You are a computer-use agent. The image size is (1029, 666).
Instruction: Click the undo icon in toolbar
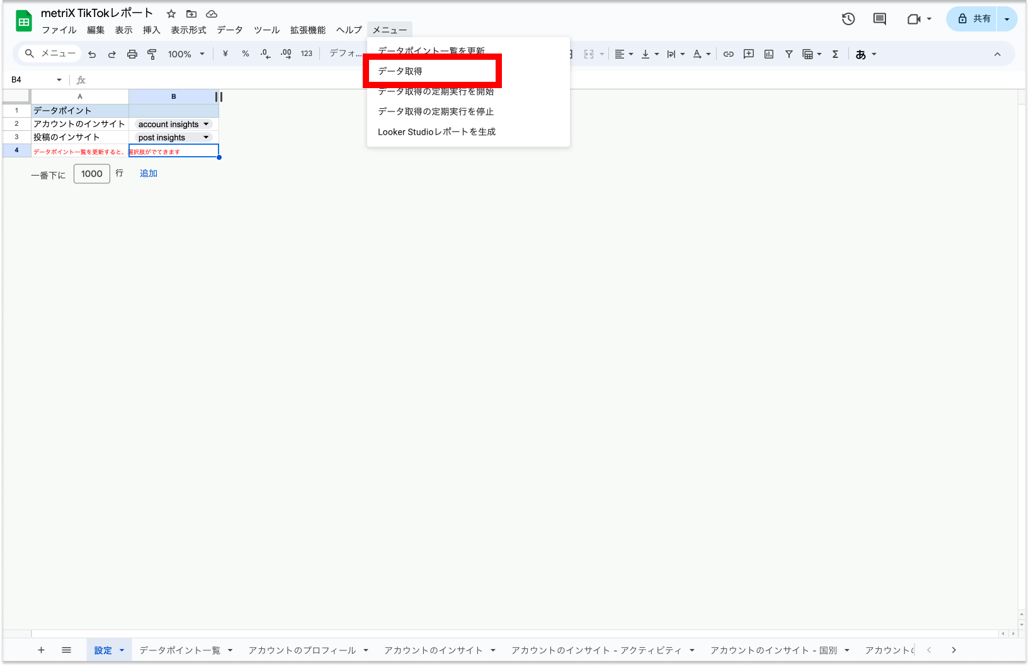[92, 54]
